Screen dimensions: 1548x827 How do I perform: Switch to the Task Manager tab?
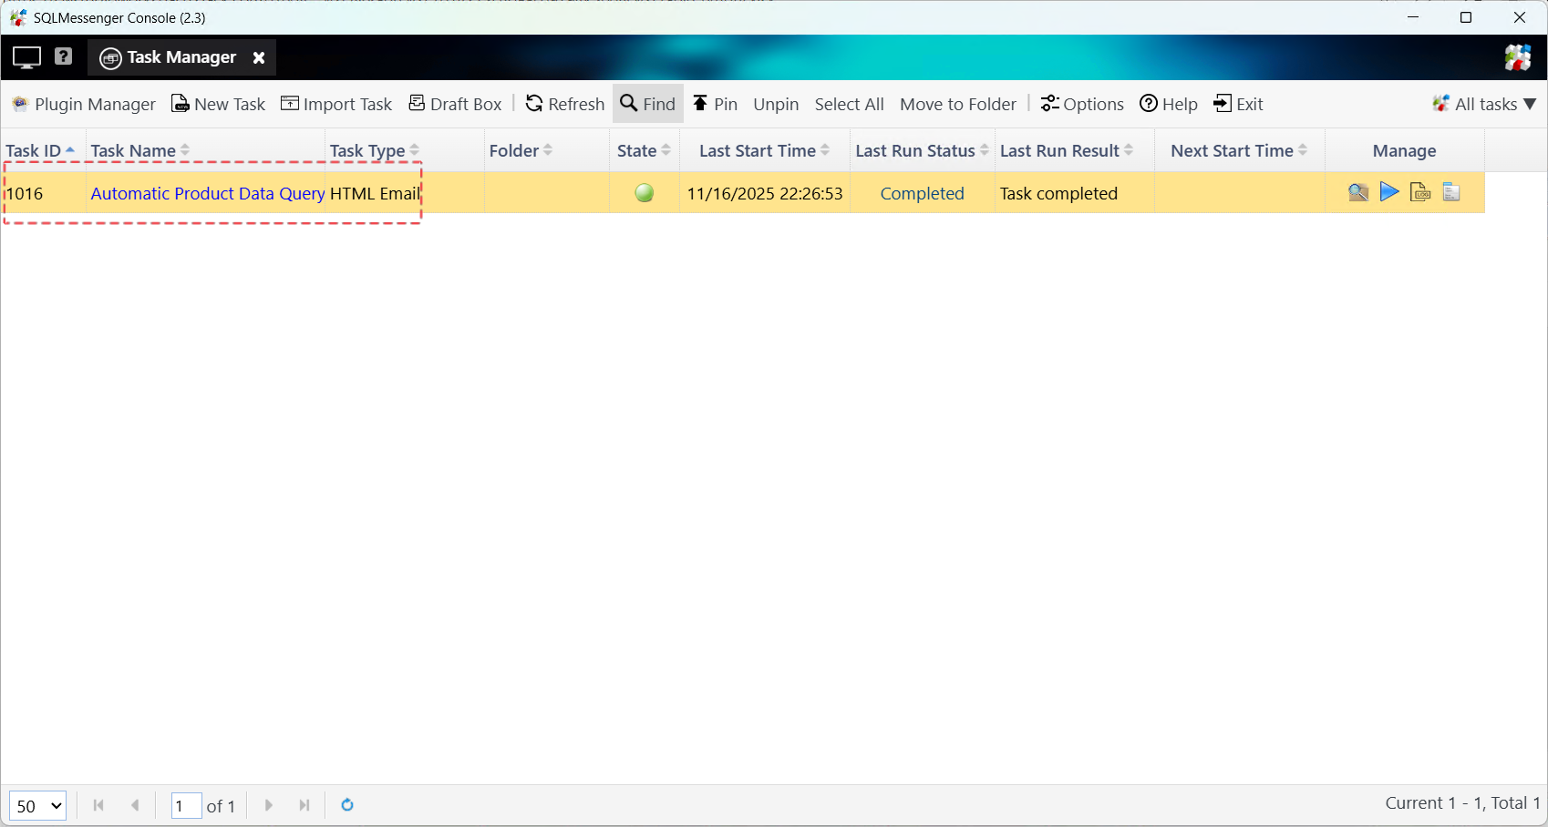click(181, 57)
